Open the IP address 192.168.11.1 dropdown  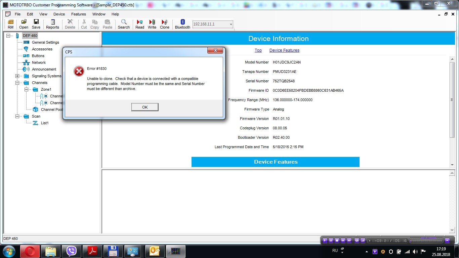pos(231,24)
